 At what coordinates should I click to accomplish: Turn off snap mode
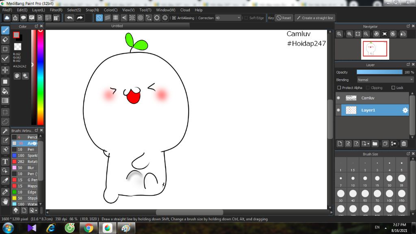(99, 18)
